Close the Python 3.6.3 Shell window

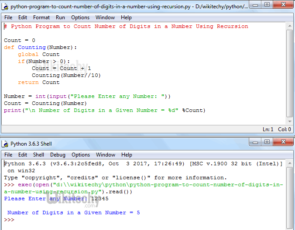283,143
